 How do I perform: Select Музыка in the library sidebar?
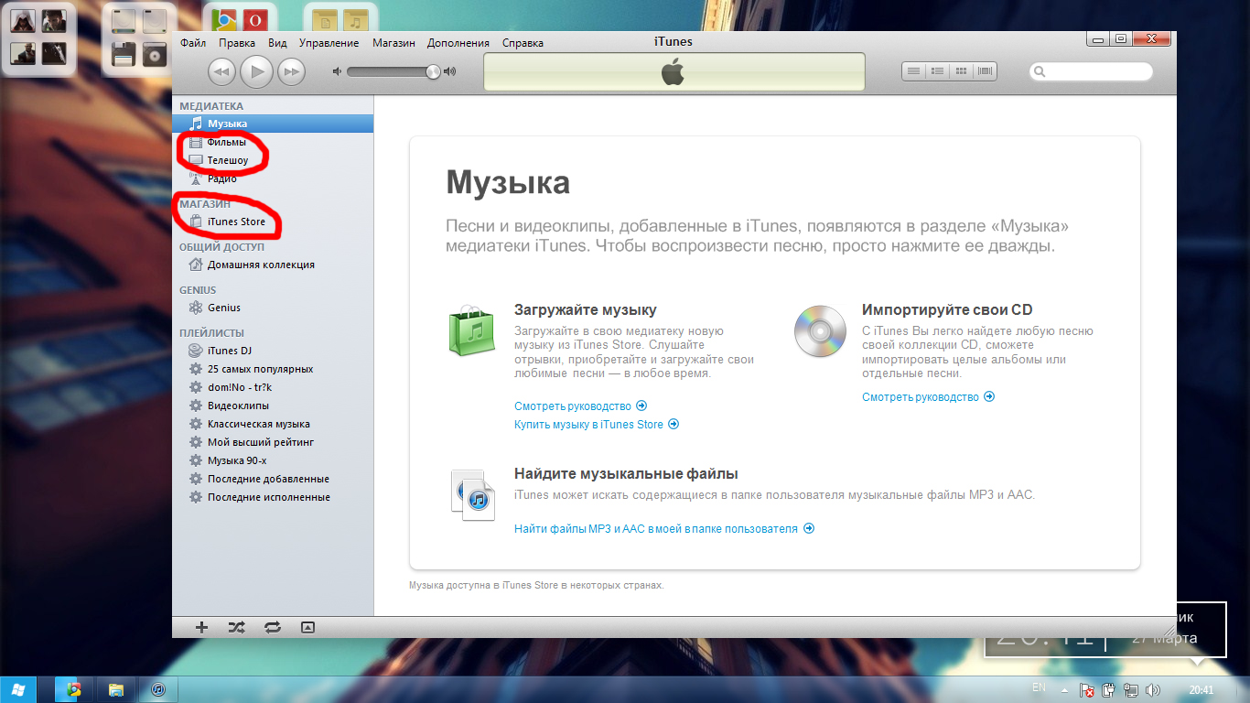273,124
